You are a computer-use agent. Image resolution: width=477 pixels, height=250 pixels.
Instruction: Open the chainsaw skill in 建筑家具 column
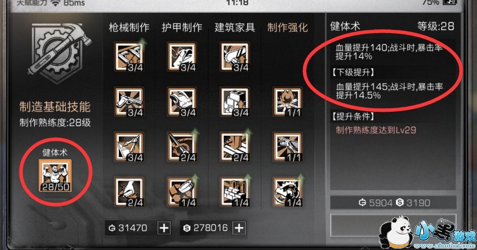234,57
